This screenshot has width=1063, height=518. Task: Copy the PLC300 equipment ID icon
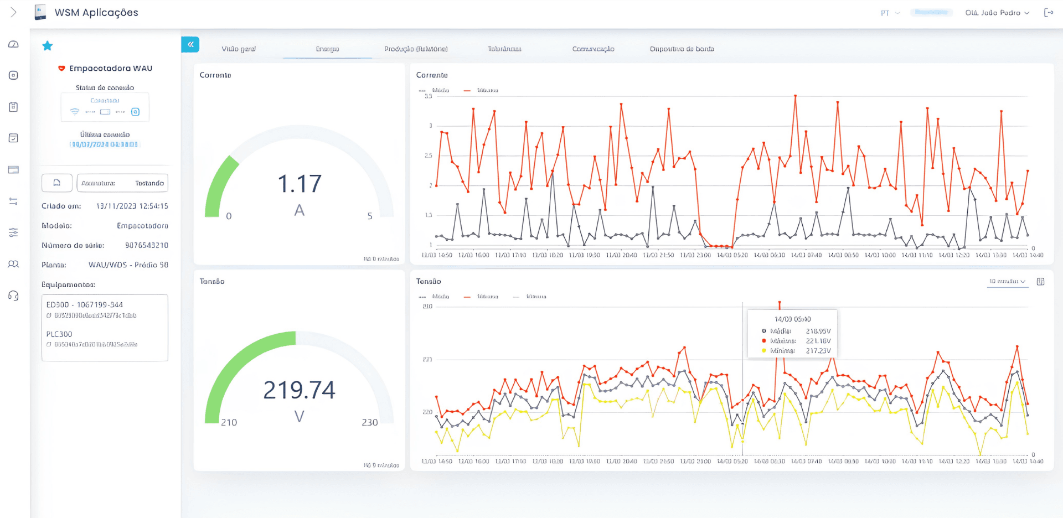pos(49,344)
